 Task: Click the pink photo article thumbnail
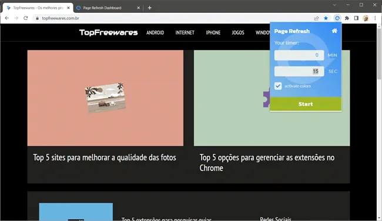(x=105, y=98)
